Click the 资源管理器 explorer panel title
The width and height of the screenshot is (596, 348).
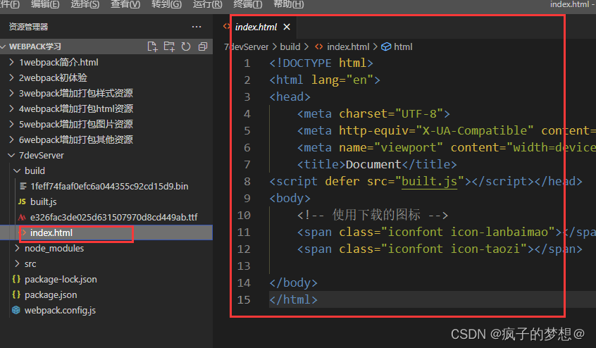pos(28,27)
